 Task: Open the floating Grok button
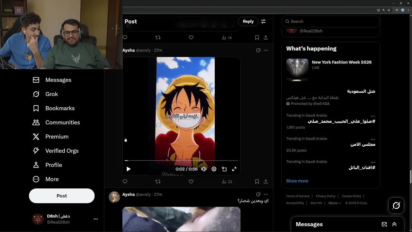tap(396, 206)
